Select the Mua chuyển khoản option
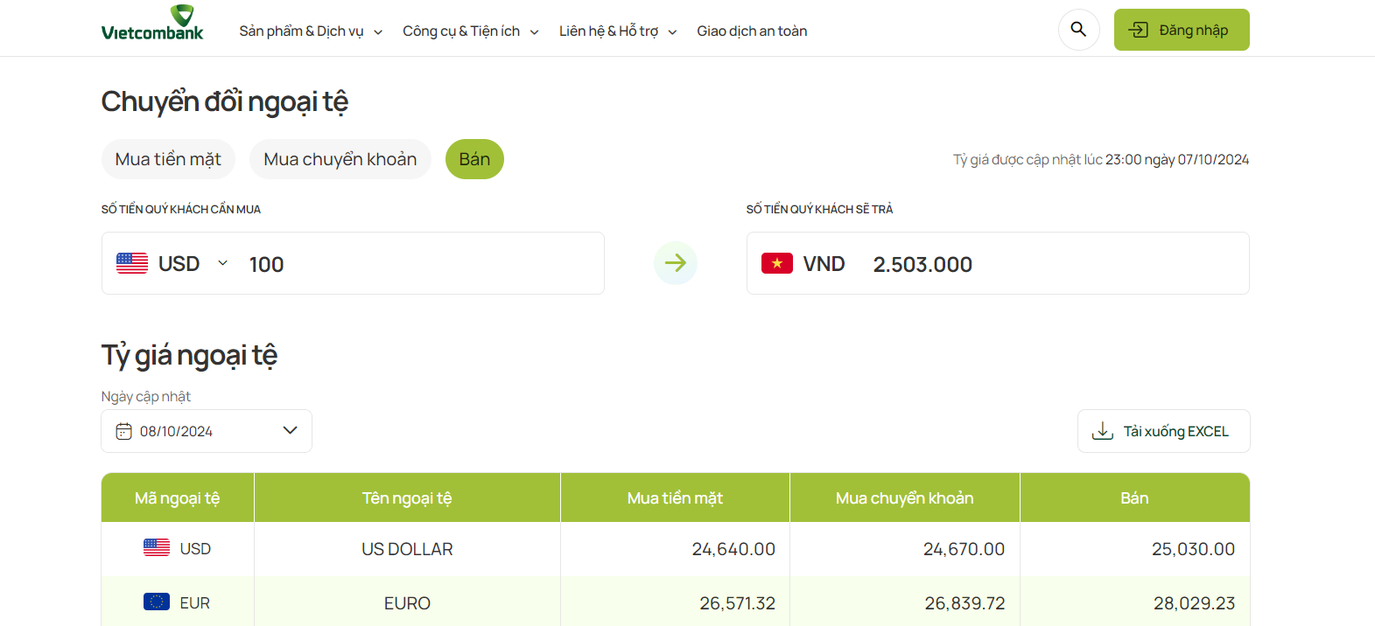This screenshot has height=626, width=1375. click(340, 159)
